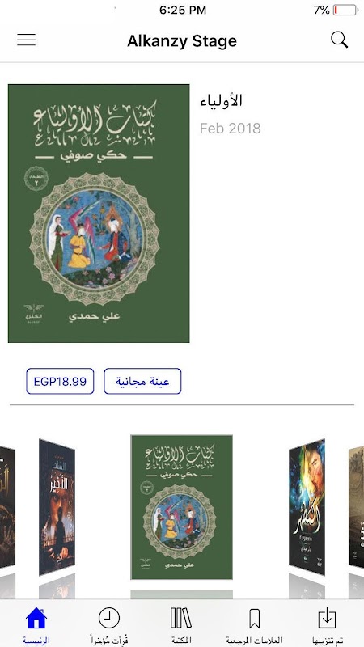The height and width of the screenshot is (647, 364).
Task: Open the downloaded items icon
Action: click(x=327, y=619)
